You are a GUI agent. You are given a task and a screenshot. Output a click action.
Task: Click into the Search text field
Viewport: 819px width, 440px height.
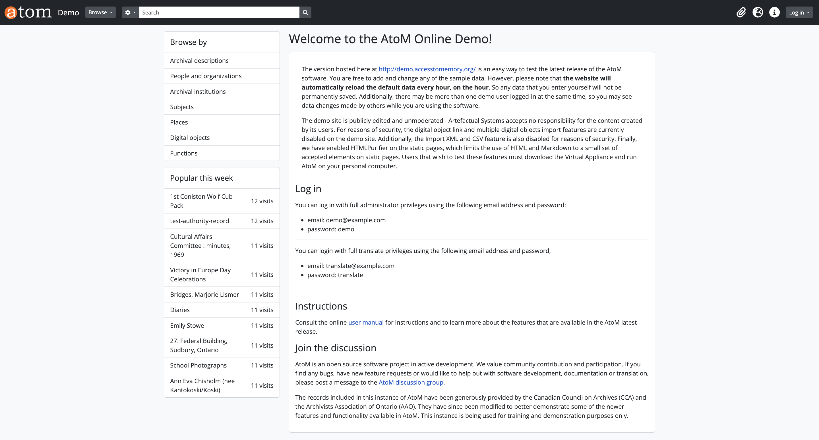[x=219, y=13]
